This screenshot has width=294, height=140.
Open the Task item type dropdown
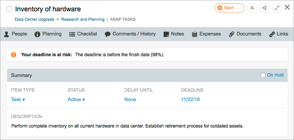click(18, 99)
